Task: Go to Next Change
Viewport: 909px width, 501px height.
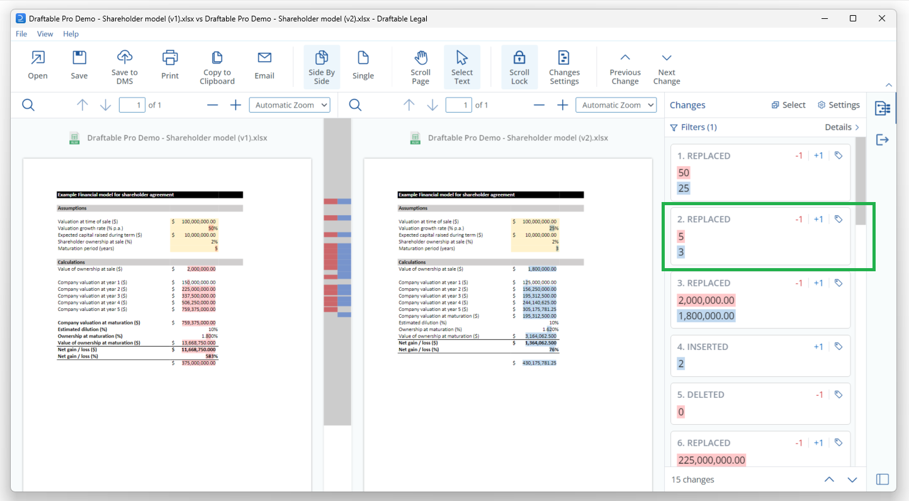Action: [667, 67]
